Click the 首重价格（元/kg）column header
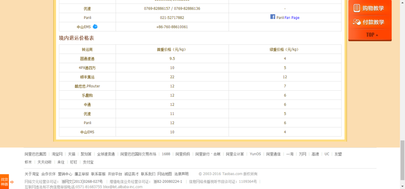405x189 pixels. click(x=172, y=49)
